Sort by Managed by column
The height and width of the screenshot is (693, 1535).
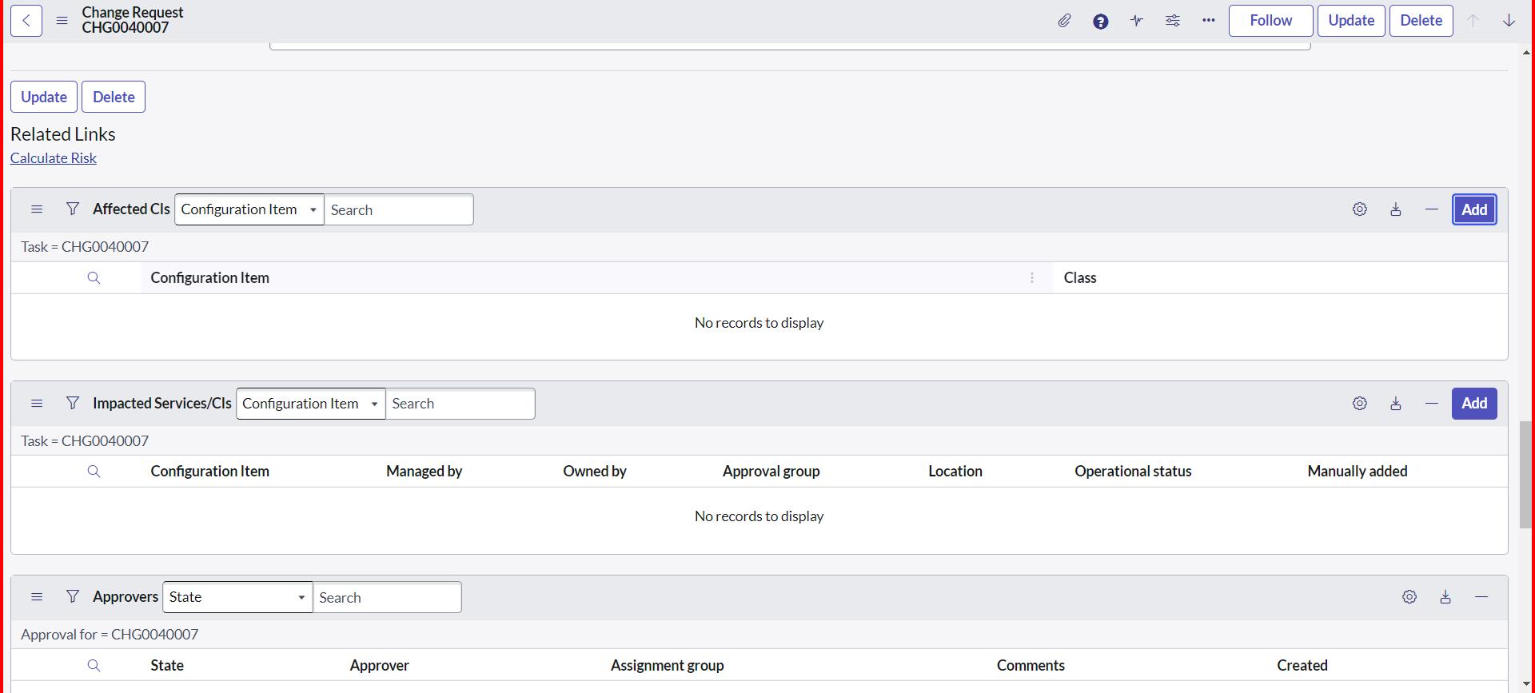click(x=424, y=472)
